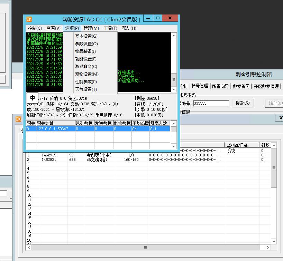Open the 控制(C) menu
Image resolution: width=283 pixels, height=261 pixels.
pyautogui.click(x=35, y=28)
